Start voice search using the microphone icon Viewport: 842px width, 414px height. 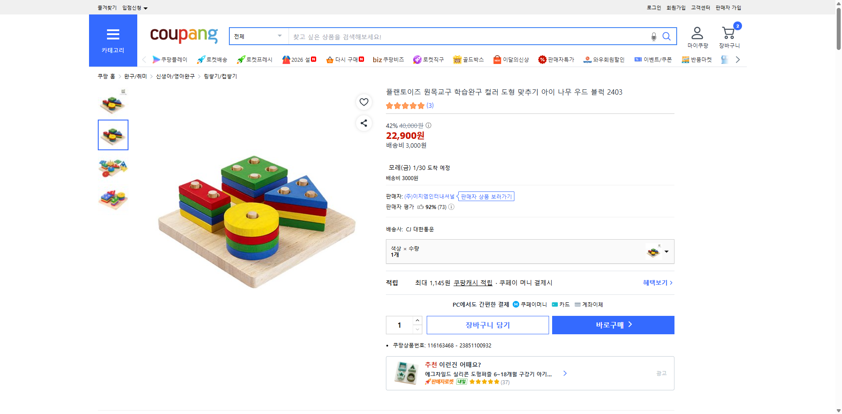click(x=653, y=37)
